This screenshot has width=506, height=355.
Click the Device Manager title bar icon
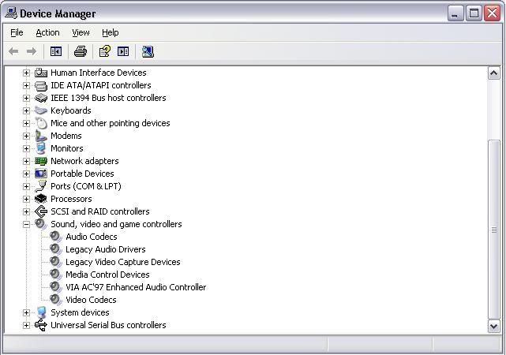pyautogui.click(x=11, y=13)
